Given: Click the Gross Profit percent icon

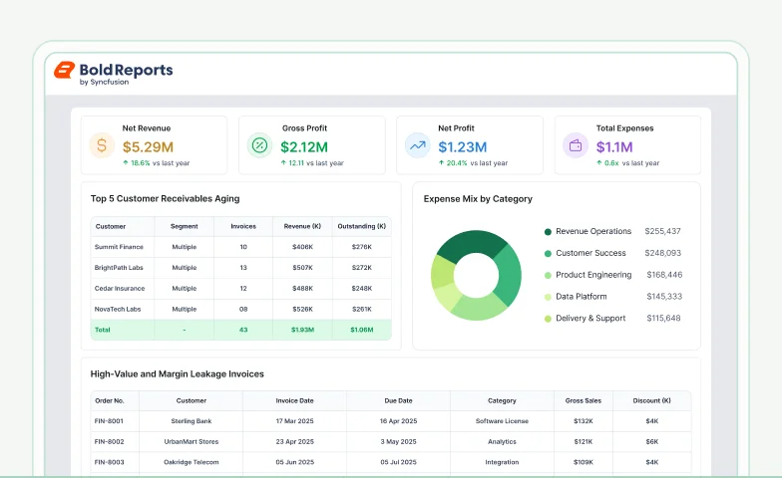Looking at the screenshot, I should (x=259, y=145).
